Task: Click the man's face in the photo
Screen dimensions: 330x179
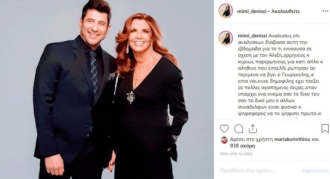Action: tap(94, 26)
